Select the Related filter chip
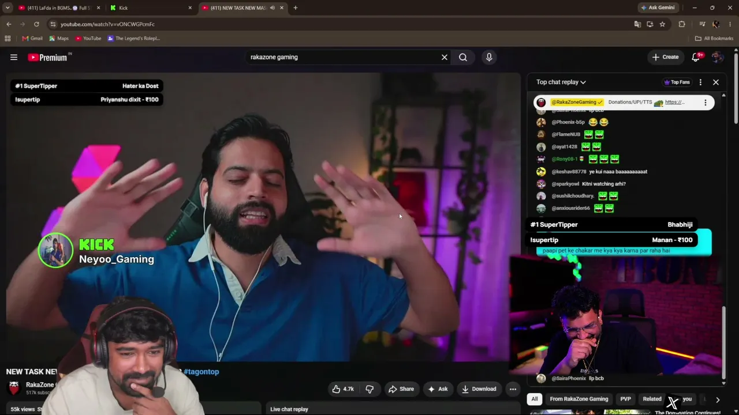 [x=652, y=399]
